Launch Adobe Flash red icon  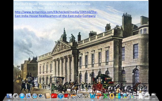[54, 96]
